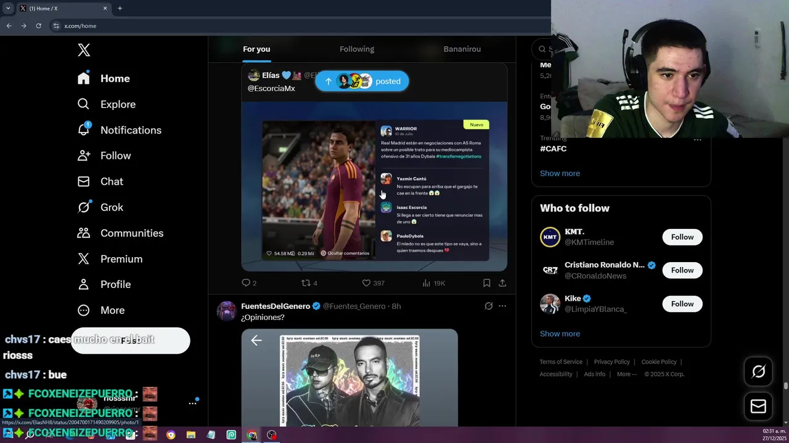Open the more menu on the FuentesDelGenero post

[502, 306]
